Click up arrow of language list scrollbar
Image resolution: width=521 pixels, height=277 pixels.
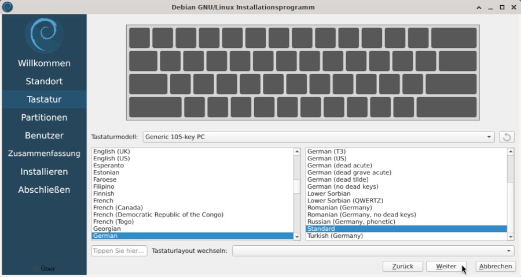[x=297, y=152]
